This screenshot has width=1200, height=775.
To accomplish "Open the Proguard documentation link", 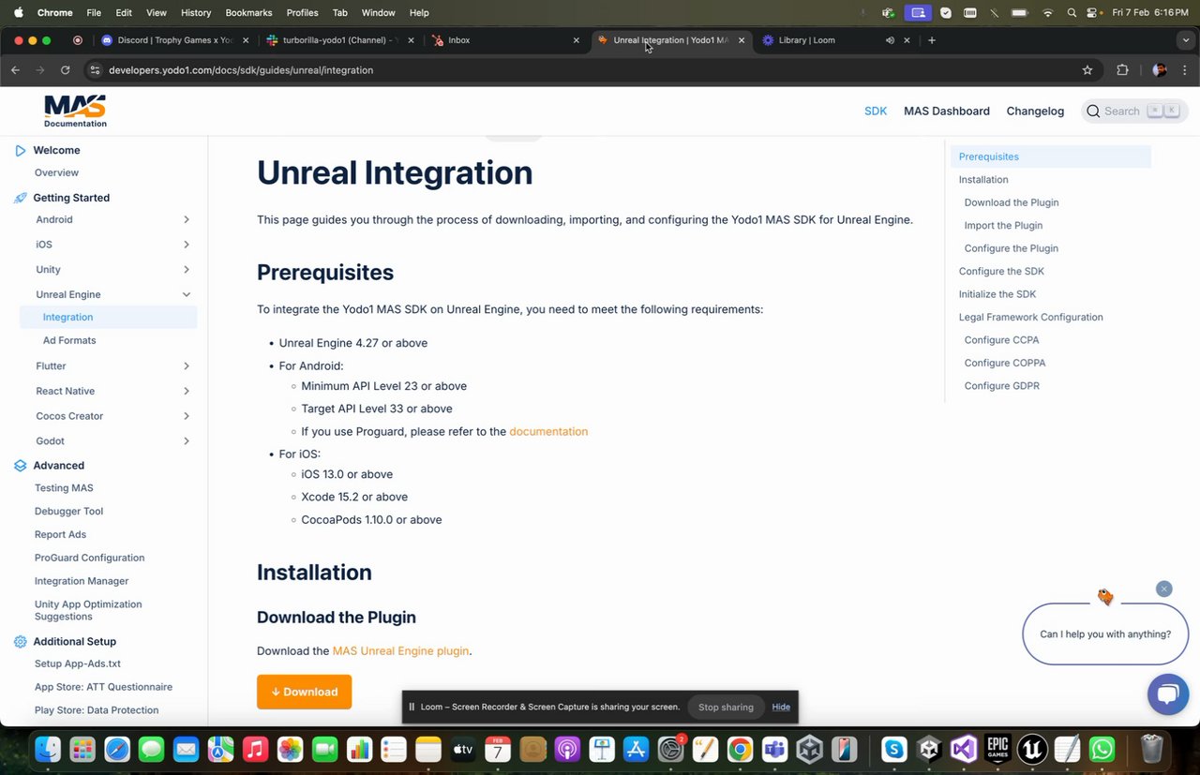I will 548,432.
